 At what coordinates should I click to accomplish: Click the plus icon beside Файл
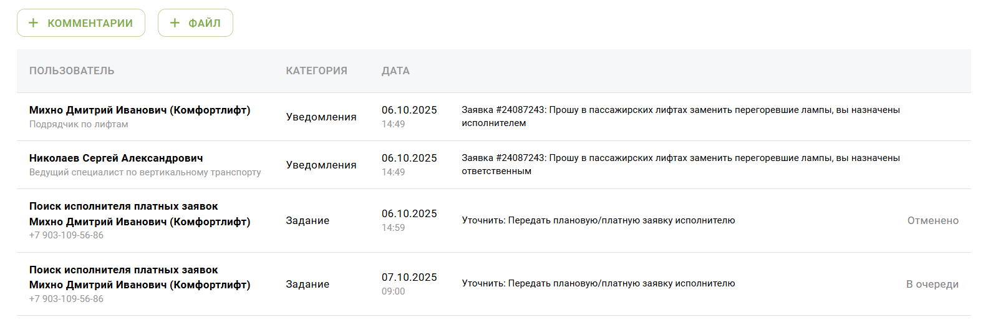(175, 23)
